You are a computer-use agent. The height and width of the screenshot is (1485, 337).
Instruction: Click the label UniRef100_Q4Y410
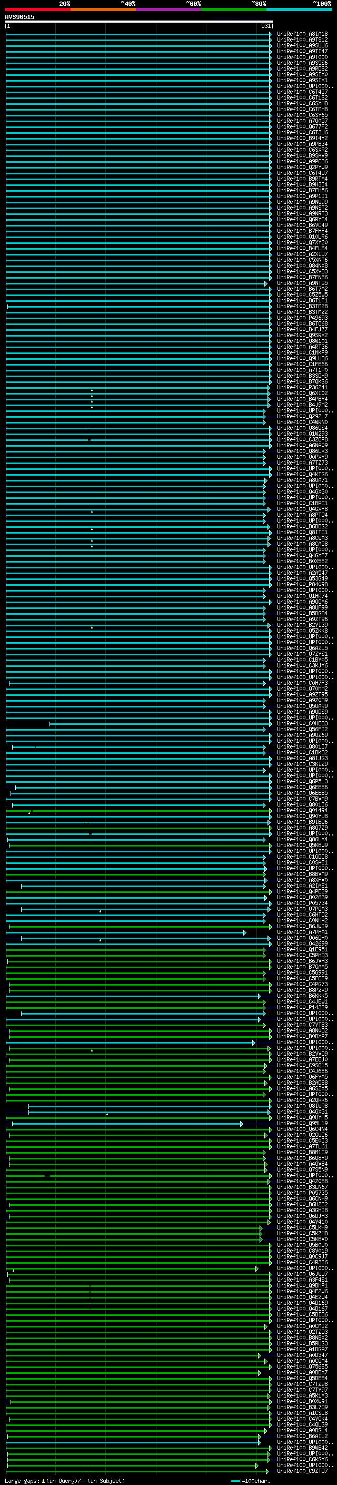(x=302, y=1222)
